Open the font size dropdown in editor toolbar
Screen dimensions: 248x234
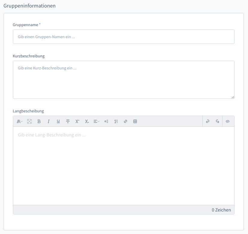(x=20, y=121)
